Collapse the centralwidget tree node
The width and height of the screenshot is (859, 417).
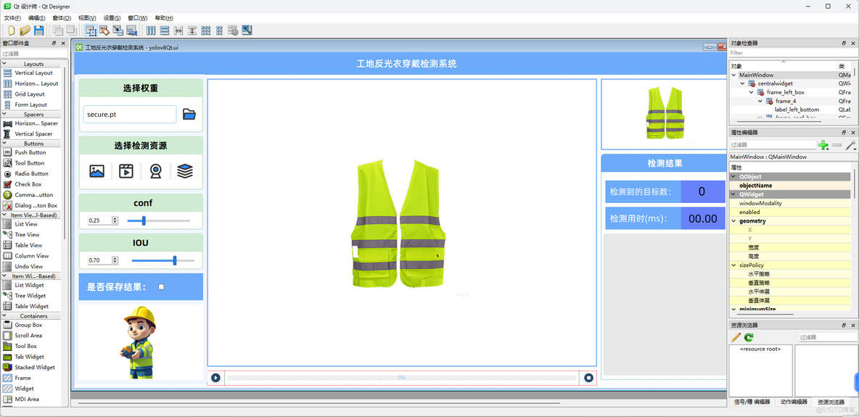pyautogui.click(x=742, y=84)
